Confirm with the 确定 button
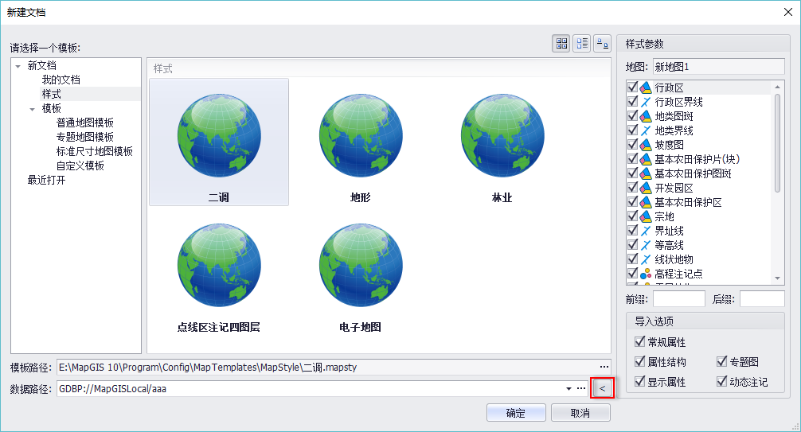Viewport: 801px width, 432px height. coord(516,413)
